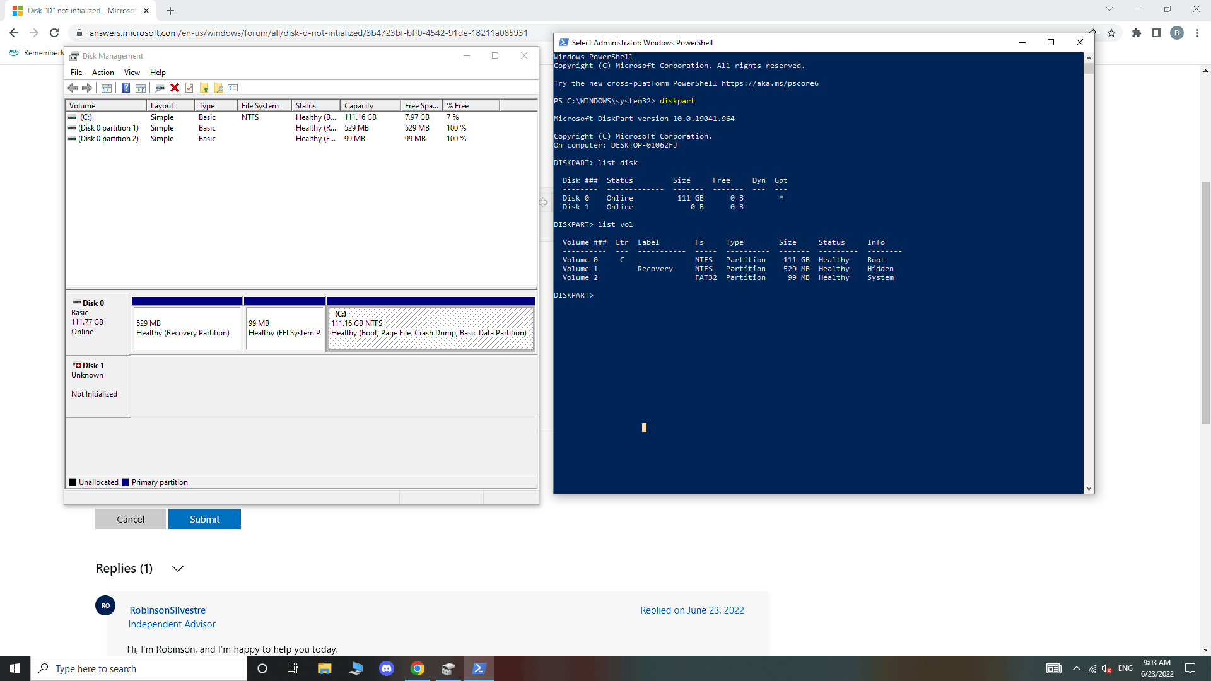This screenshot has height=681, width=1211.
Task: Click the red X delete toolbar icon
Action: coord(175,88)
